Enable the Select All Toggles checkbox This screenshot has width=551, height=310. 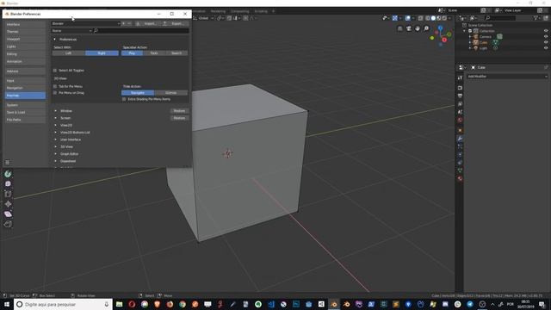(55, 71)
